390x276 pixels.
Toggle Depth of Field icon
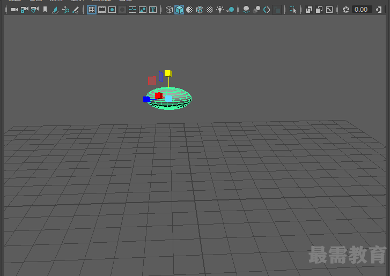(x=277, y=10)
